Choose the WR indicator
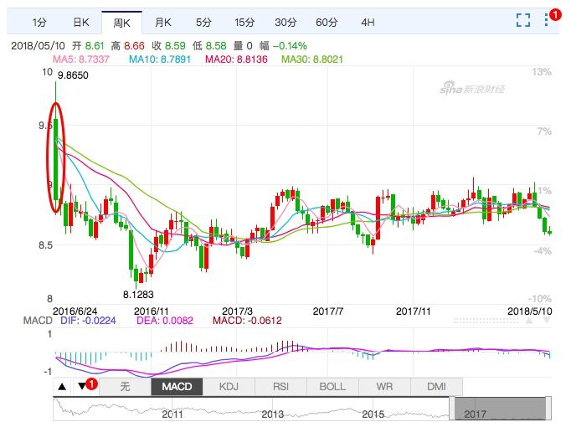571x427 pixels. [x=384, y=387]
